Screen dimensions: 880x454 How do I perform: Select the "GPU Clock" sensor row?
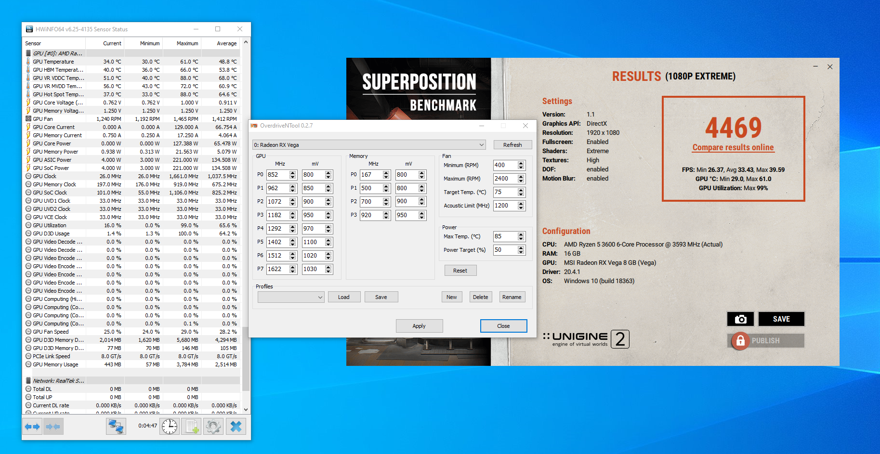tap(132, 176)
